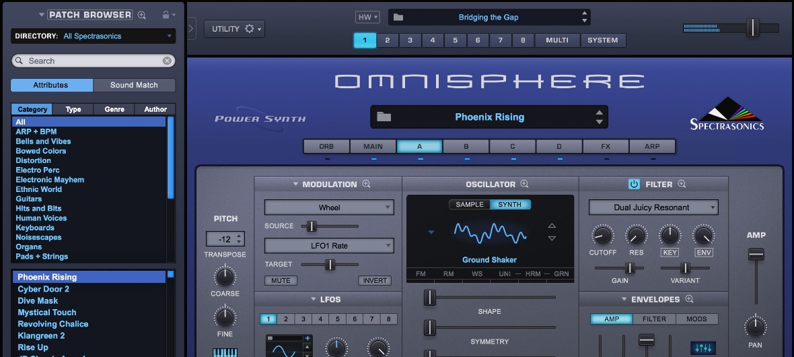Open the MAIN tab
This screenshot has height=357, width=794.
tap(373, 147)
